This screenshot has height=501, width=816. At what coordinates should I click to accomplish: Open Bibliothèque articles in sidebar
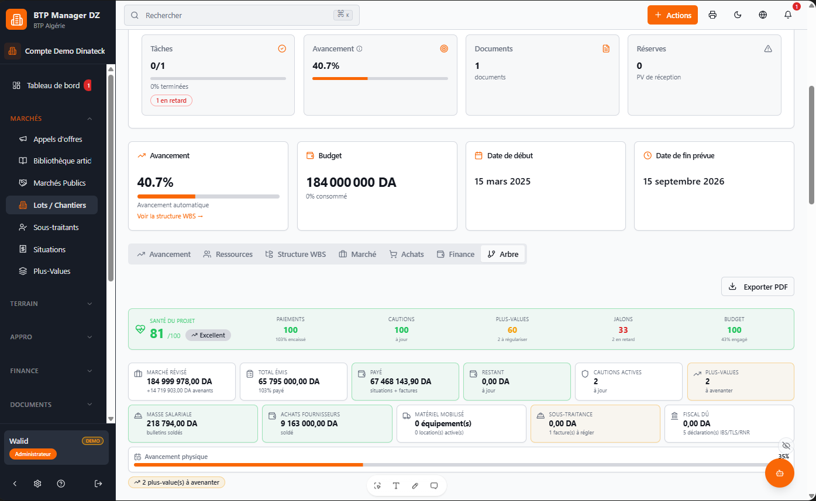tap(51, 161)
